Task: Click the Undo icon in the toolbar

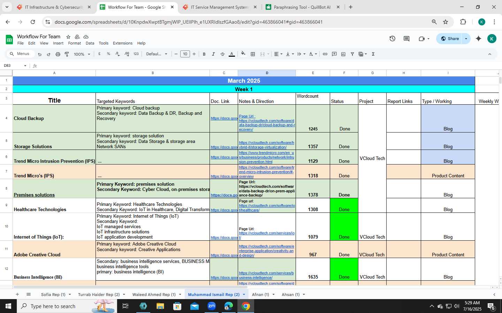Action: [x=40, y=54]
